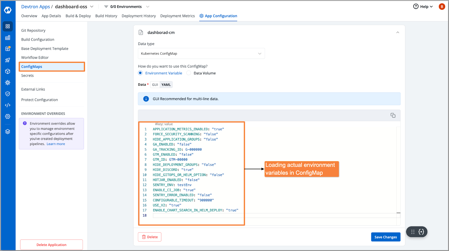Open the Data type Kubernetes ConfigMap dropdown
The width and height of the screenshot is (449, 251).
201,54
